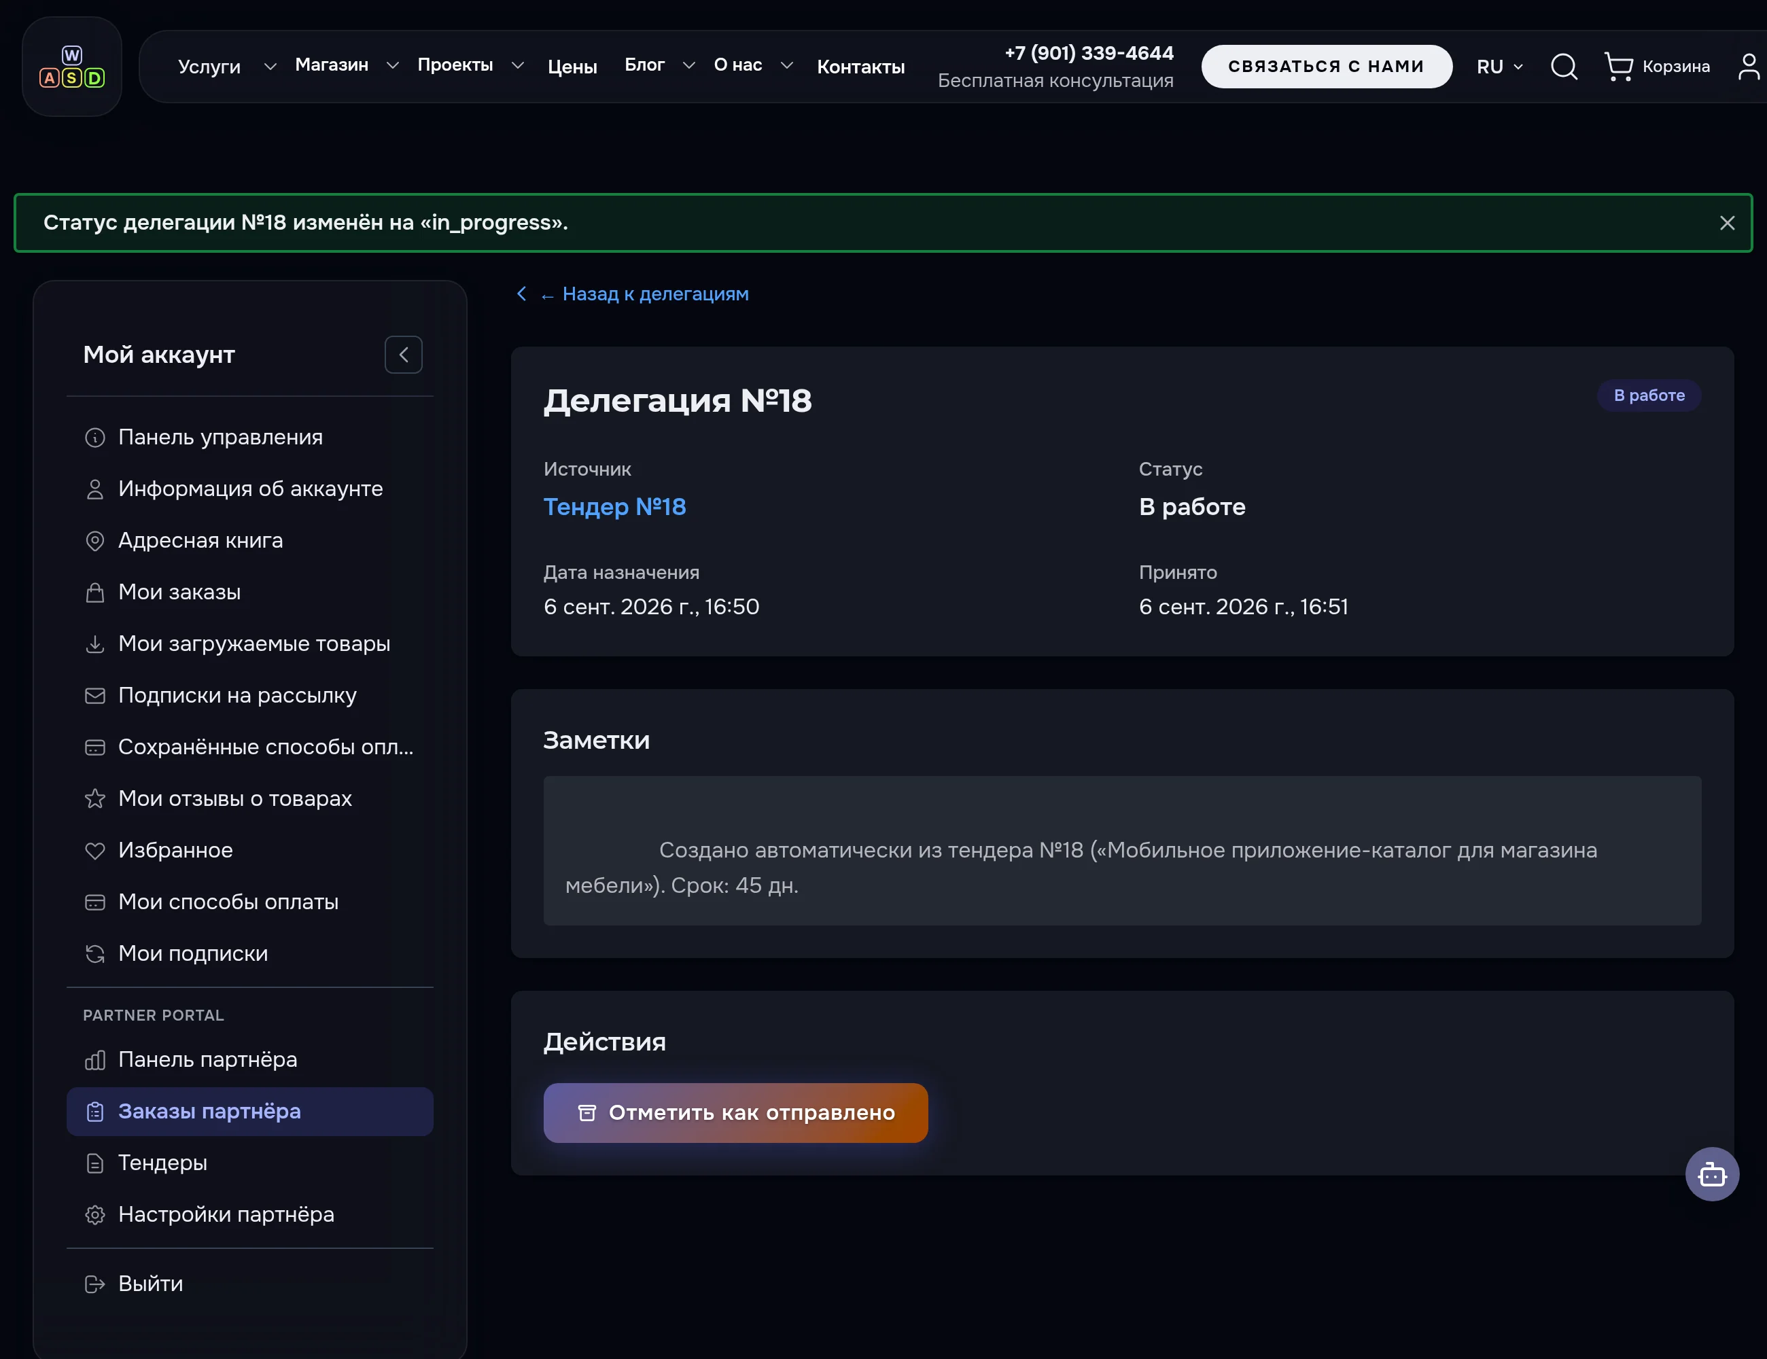
Task: Call the +7 (901) 339-4644 phone number
Action: [1089, 54]
